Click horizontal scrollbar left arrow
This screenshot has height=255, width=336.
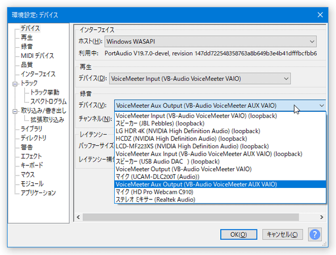pyautogui.click(x=78, y=217)
